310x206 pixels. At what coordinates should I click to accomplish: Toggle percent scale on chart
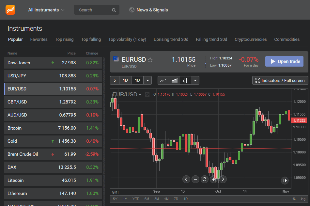[x=294, y=199]
